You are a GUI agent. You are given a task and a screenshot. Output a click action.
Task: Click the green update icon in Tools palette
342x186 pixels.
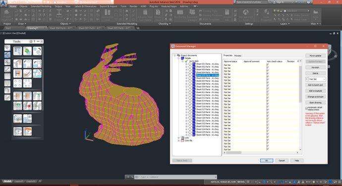27,51
